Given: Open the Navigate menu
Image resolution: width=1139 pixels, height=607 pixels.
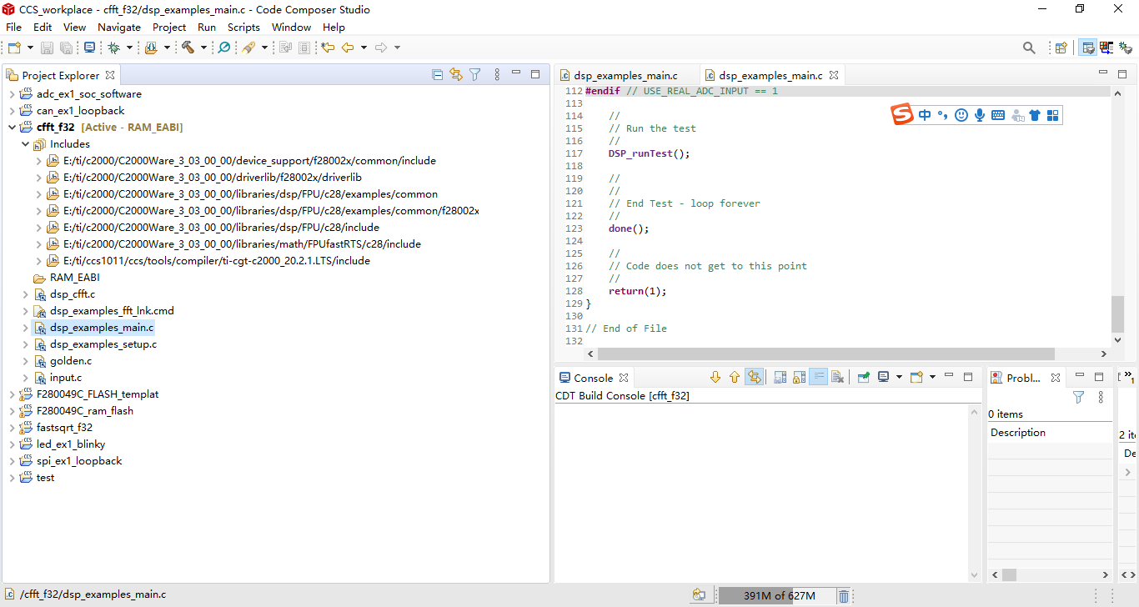Looking at the screenshot, I should pos(119,28).
